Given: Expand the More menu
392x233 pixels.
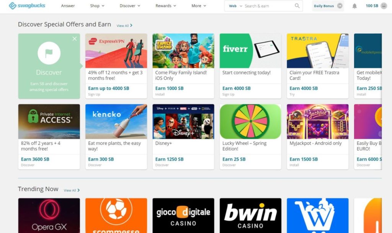Looking at the screenshot, I should tap(199, 6).
